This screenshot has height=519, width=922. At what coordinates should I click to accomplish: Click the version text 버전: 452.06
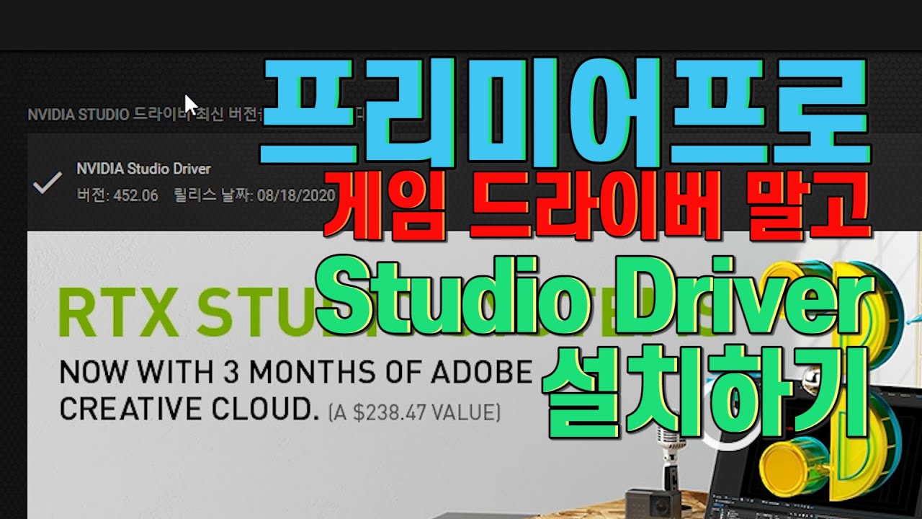coord(117,195)
